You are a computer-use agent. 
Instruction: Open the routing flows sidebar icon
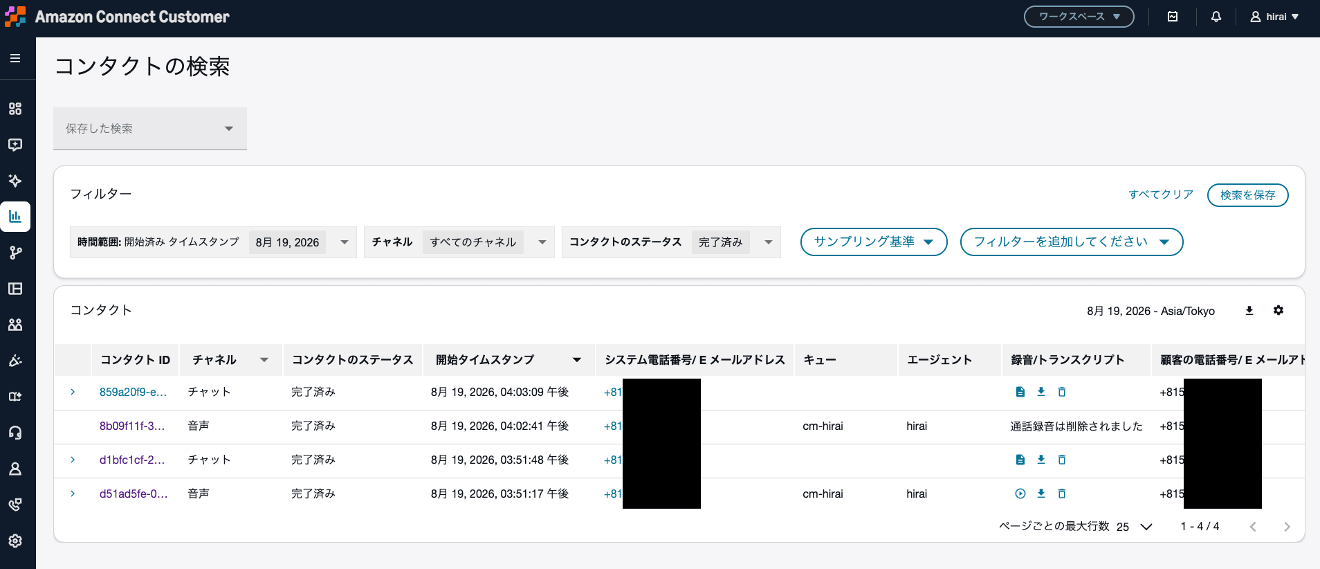tap(15, 253)
